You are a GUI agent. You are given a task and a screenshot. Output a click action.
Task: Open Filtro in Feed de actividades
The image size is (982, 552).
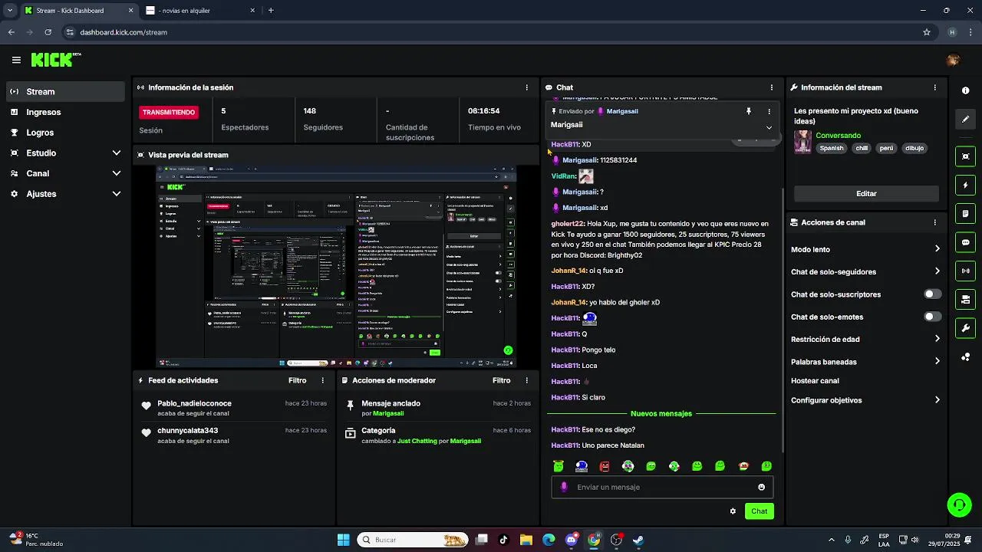[297, 380]
